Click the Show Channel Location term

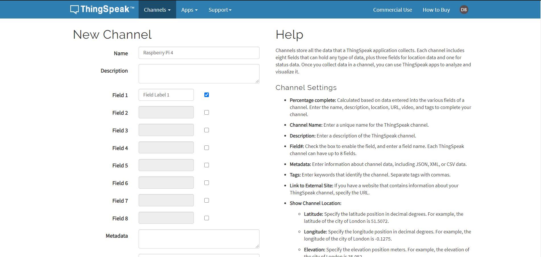[x=315, y=203]
